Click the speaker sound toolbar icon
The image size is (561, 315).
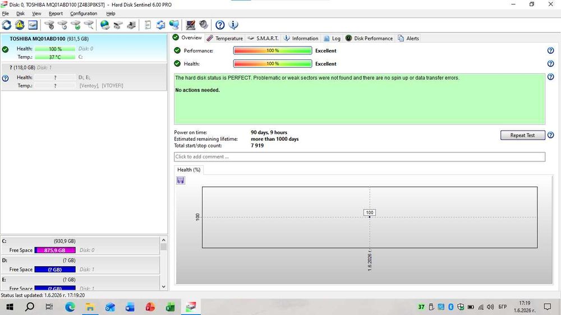(x=204, y=25)
